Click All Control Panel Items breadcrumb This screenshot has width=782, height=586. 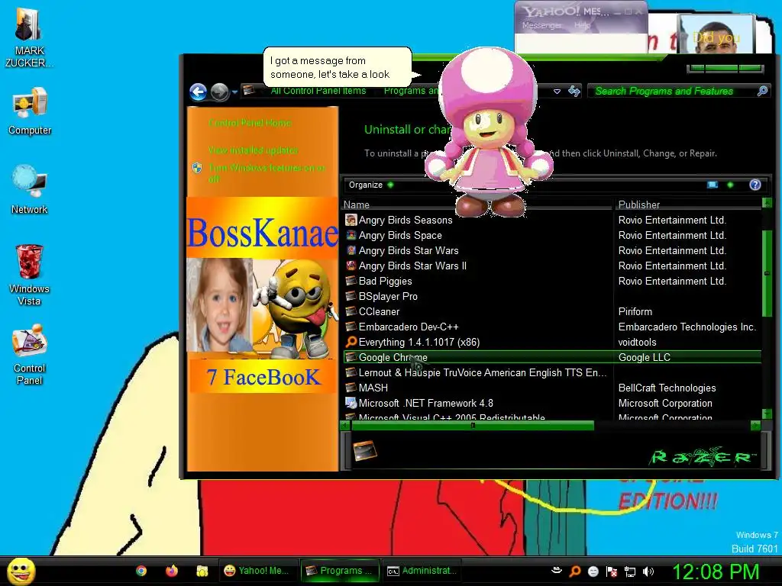(x=318, y=91)
